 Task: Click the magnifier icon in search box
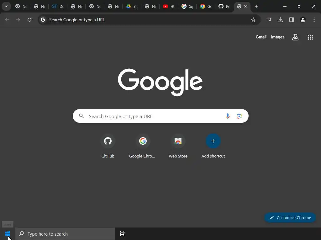tap(82, 116)
